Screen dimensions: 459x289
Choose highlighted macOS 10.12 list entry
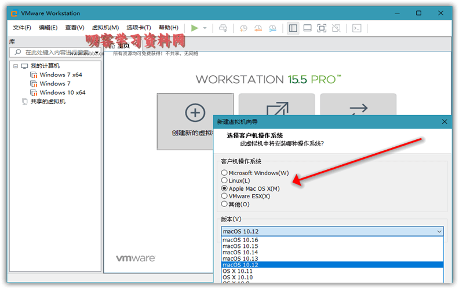point(332,265)
